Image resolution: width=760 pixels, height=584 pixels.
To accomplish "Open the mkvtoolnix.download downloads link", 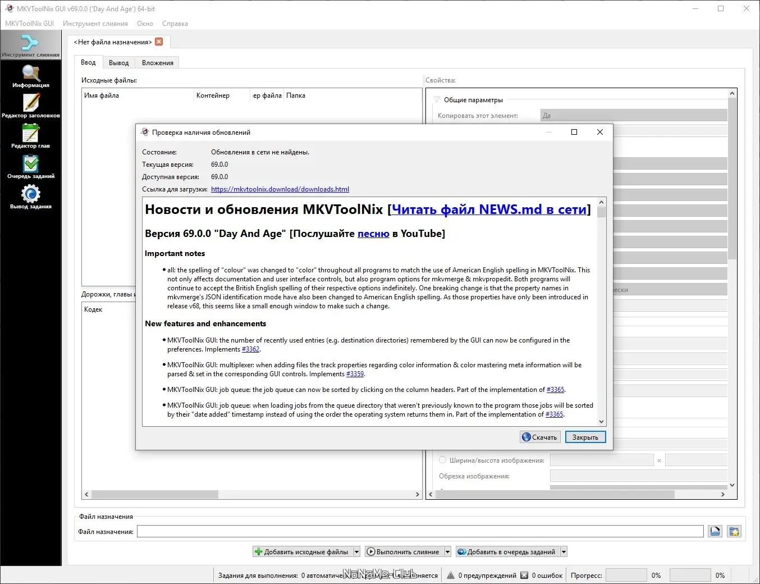I will coord(280,189).
